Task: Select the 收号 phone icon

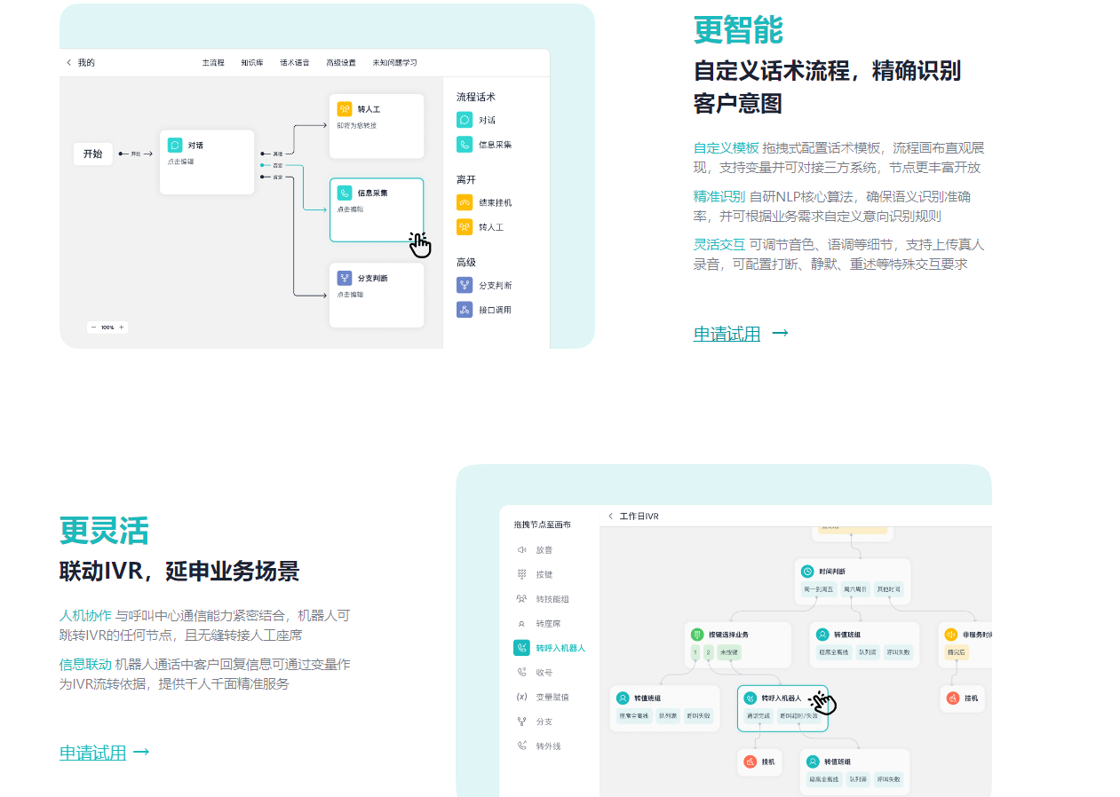Action: 522,672
